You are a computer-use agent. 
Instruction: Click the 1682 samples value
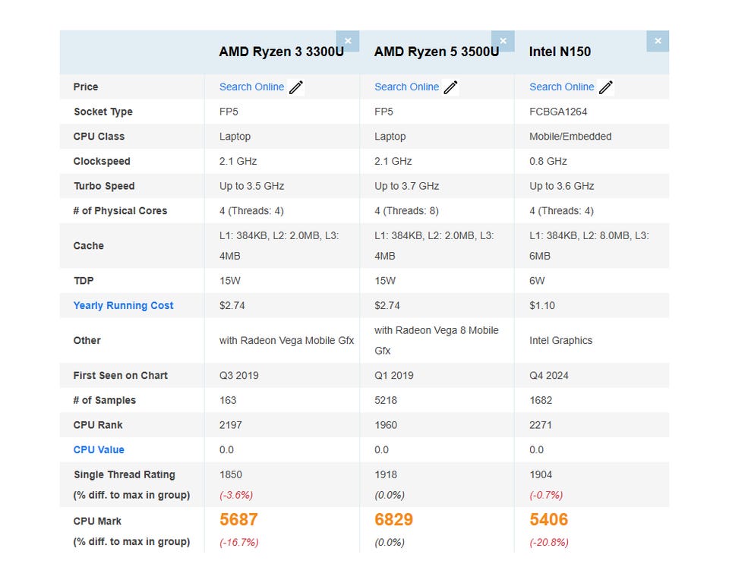(x=541, y=400)
